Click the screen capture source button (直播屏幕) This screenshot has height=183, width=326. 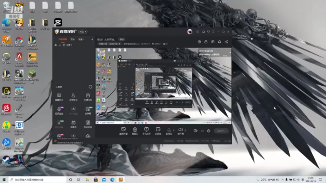pos(123,131)
